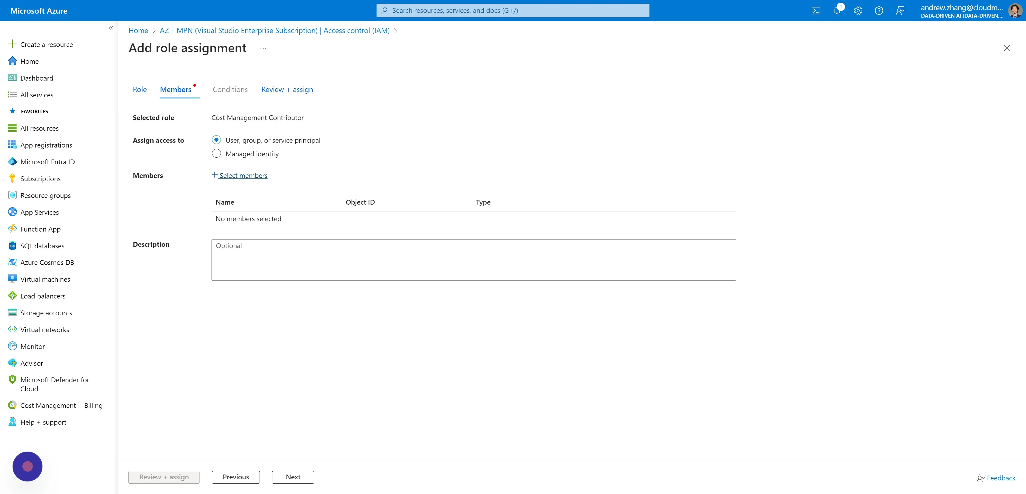Click the App Services globe icon

12,212
